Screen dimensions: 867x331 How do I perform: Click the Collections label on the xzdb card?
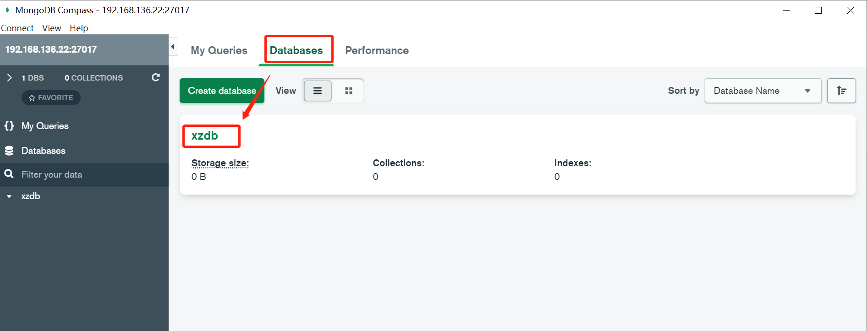(399, 163)
